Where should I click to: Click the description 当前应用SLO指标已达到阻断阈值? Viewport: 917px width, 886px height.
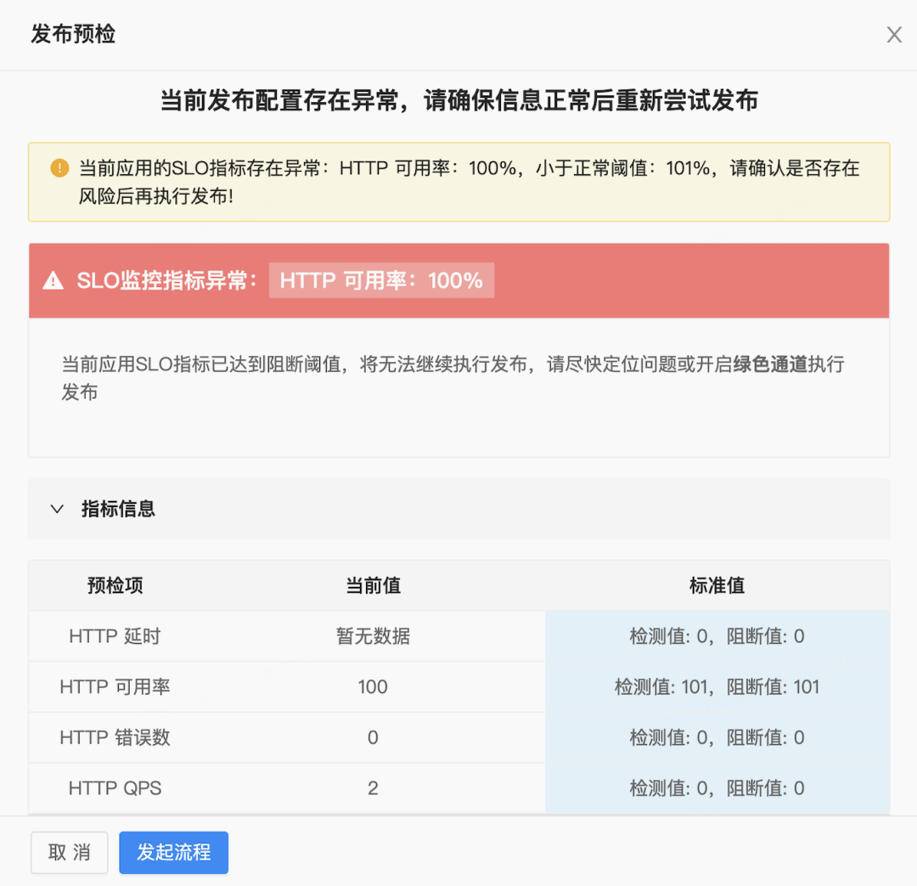pyautogui.click(x=453, y=378)
